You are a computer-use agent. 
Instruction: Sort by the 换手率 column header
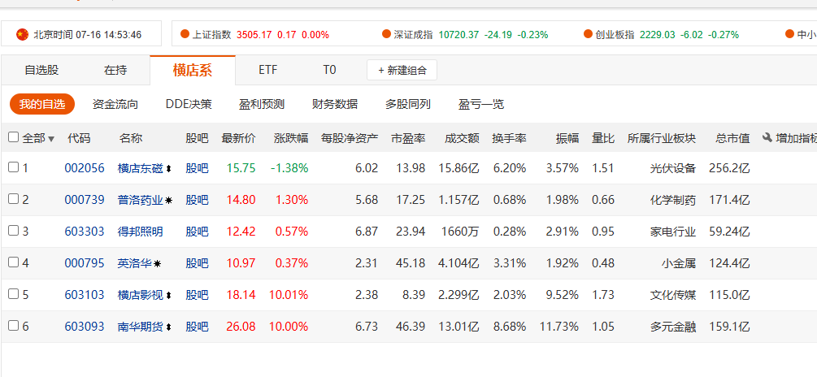point(509,138)
